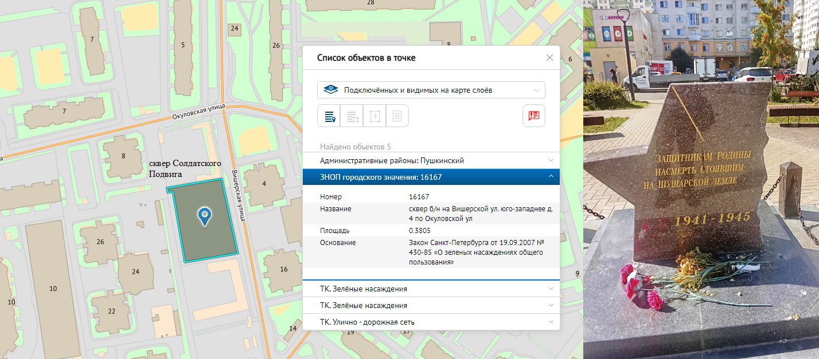Expand "ТК. Улично - дорожная сеть" section
This screenshot has width=819, height=359.
(x=431, y=322)
